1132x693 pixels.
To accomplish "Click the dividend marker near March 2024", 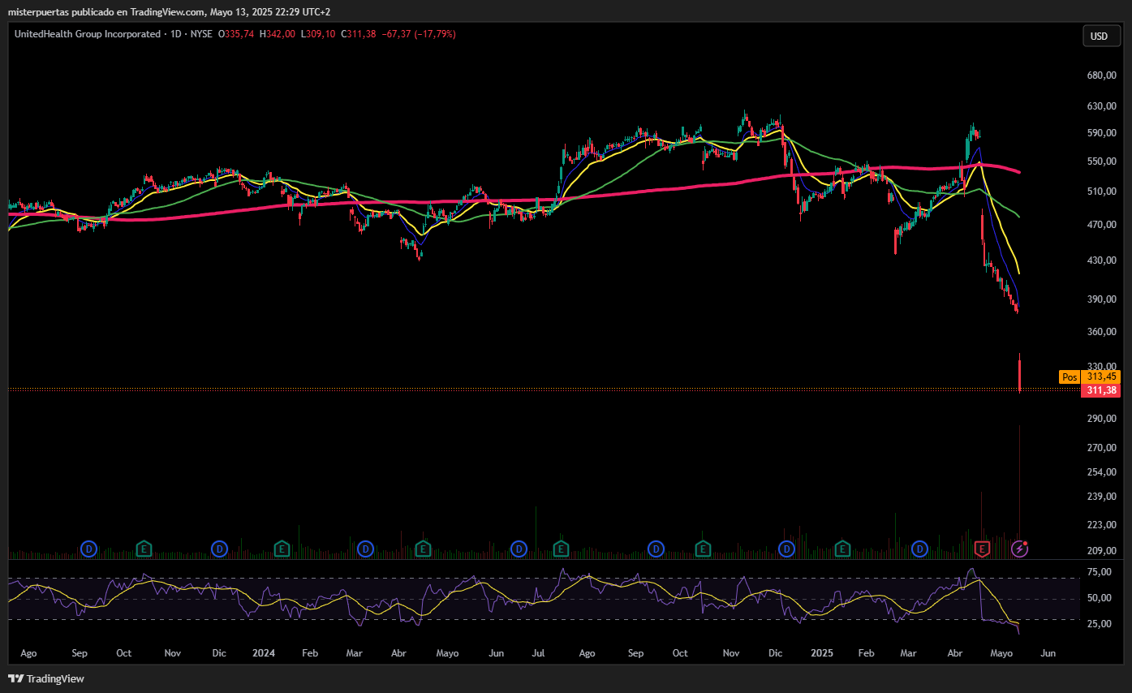I will [x=365, y=549].
